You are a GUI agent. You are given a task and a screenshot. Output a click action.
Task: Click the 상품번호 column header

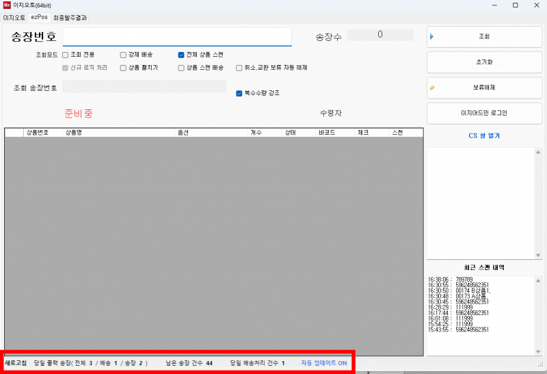43,133
